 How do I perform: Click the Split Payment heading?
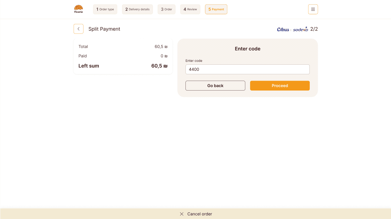[x=104, y=29]
